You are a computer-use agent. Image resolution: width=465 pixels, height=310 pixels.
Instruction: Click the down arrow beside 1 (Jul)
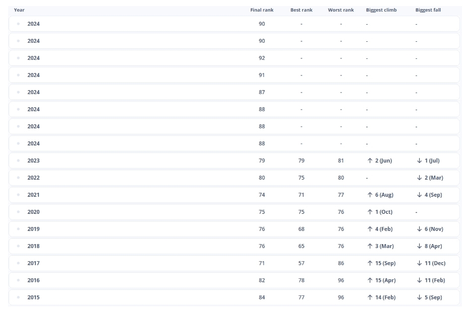(x=419, y=161)
